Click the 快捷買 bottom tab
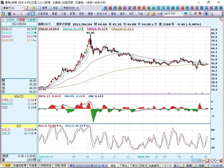Screen dimensions: 224x168 [x=33, y=166]
